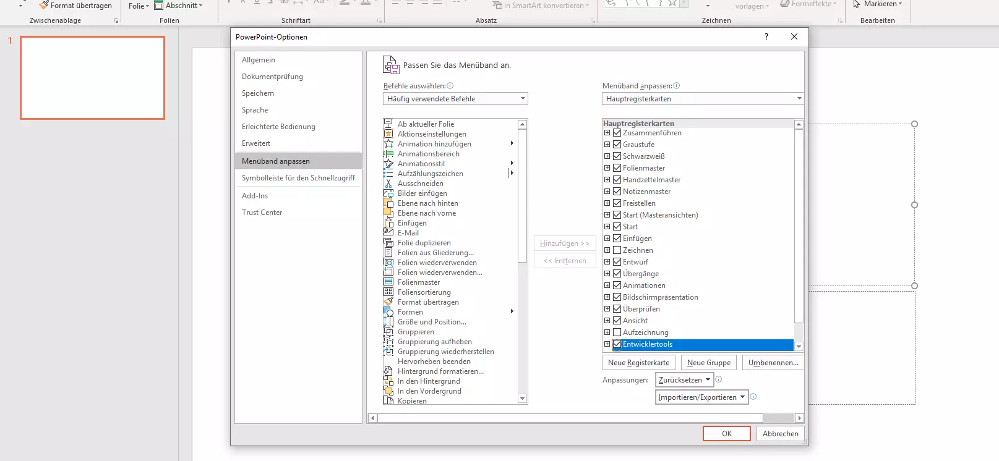Expand the Start tab tree node
999x461 pixels.
click(607, 226)
